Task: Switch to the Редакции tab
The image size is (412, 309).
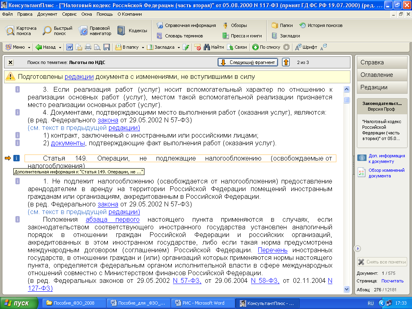Action: 382,87
